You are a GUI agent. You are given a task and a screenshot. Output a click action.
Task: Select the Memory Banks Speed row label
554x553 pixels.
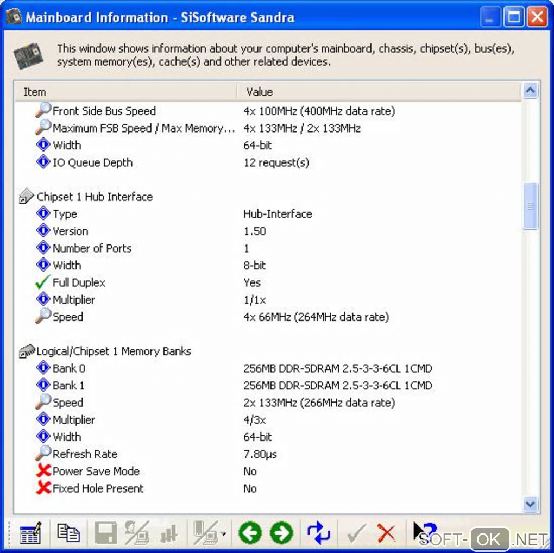68,403
